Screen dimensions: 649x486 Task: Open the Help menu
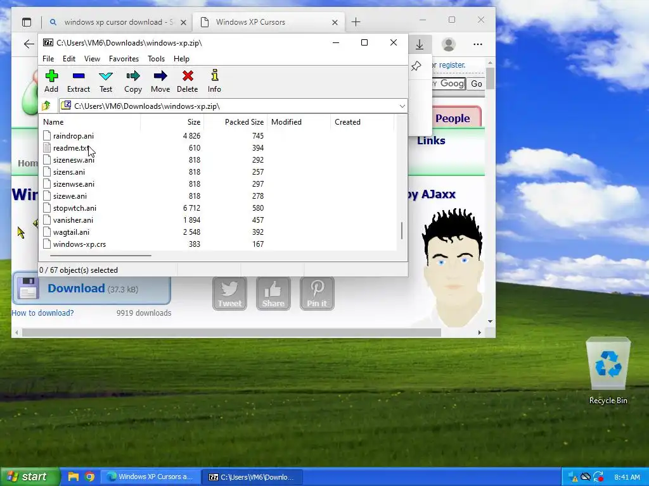click(x=181, y=59)
